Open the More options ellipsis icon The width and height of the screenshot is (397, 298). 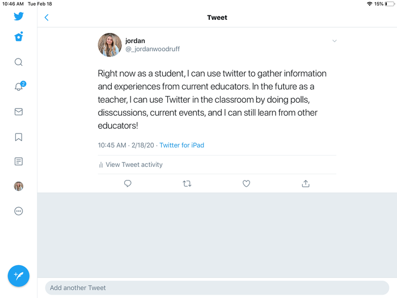pyautogui.click(x=19, y=211)
